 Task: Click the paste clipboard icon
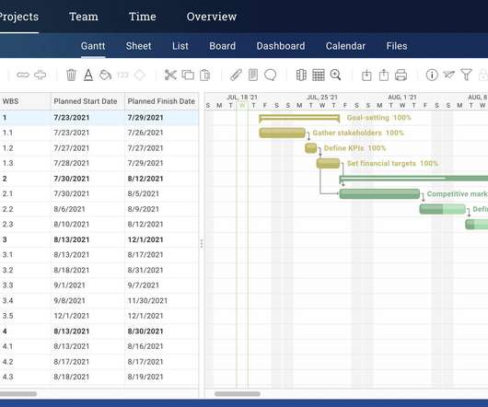pyautogui.click(x=204, y=75)
